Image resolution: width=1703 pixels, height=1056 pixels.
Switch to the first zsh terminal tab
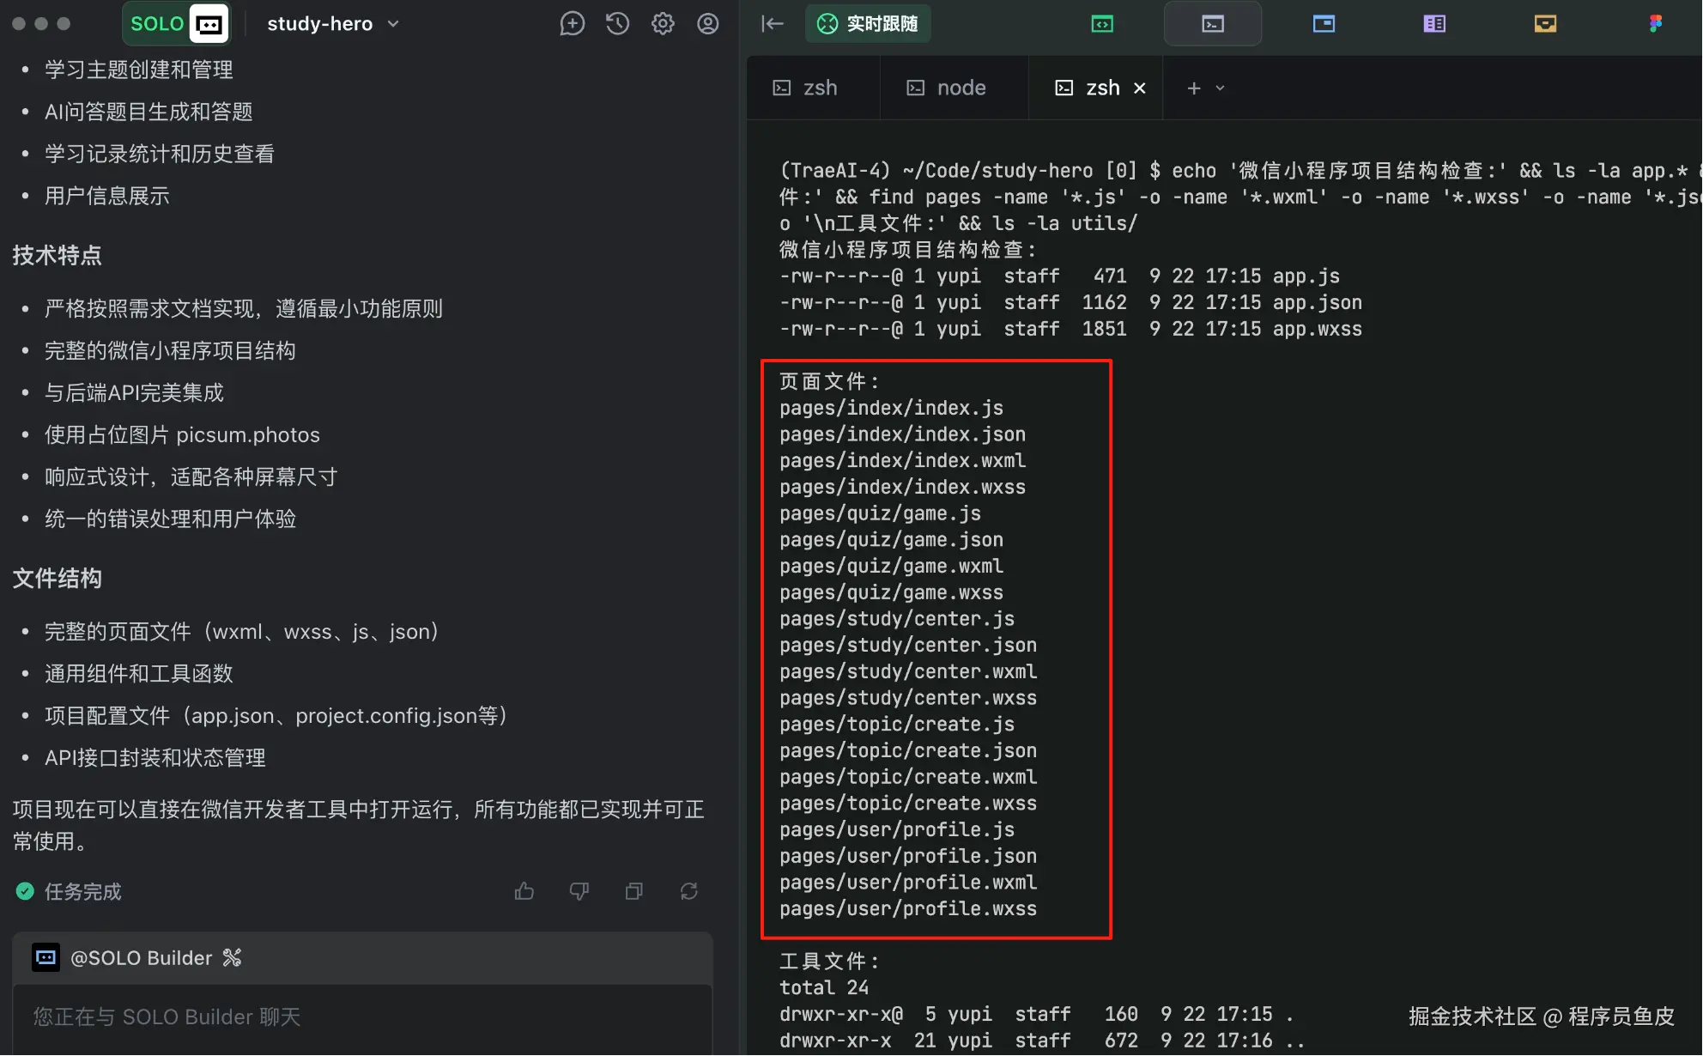point(806,88)
